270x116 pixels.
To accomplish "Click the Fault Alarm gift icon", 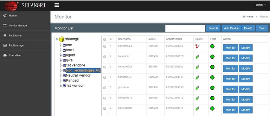I will (5, 35).
